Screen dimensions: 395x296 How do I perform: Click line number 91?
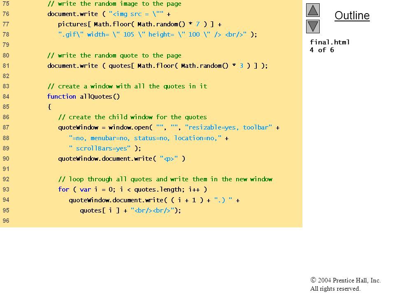(x=6, y=169)
